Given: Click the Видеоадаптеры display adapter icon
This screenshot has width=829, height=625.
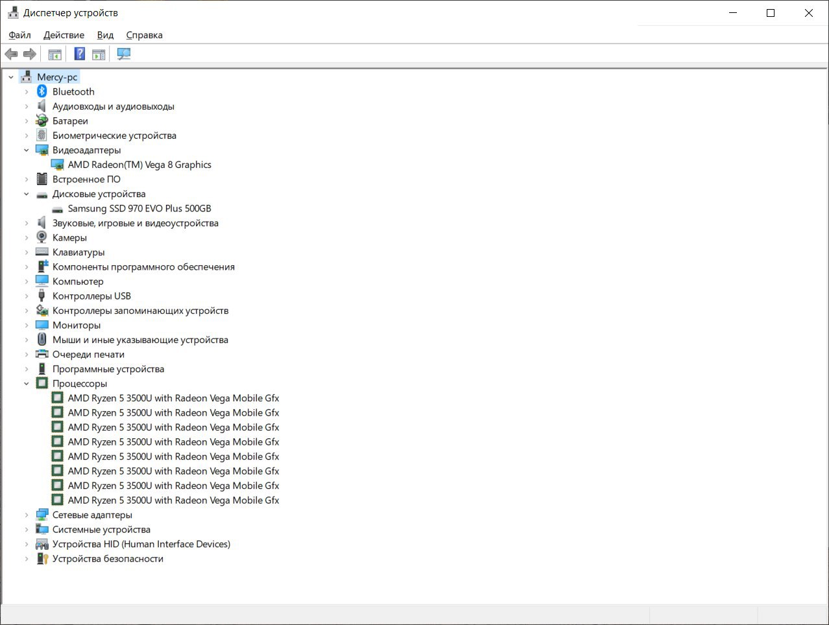Looking at the screenshot, I should coord(42,150).
